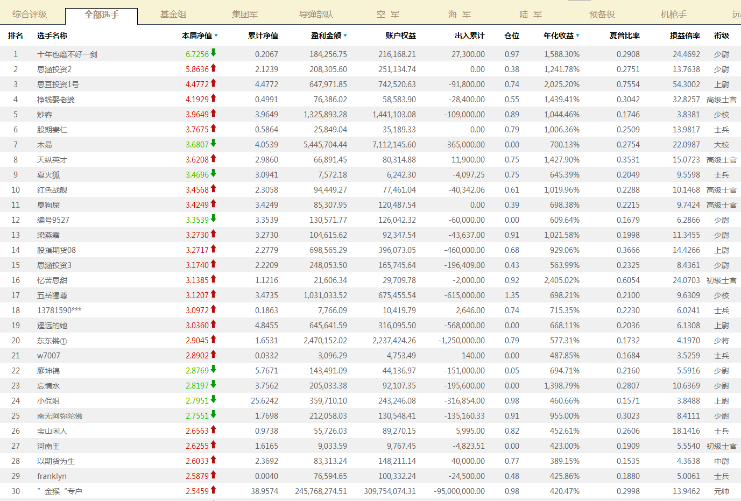Viewport: 741px width, 501px height.
Task: Switch to 导弹部队 tab
Action: click(316, 15)
